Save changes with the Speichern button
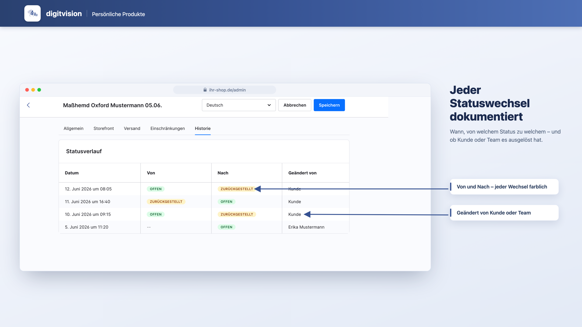The width and height of the screenshot is (582, 327). (x=329, y=105)
